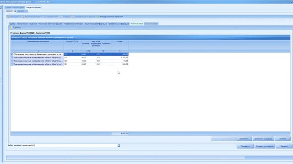The image size is (293, 164).
Task: Click the Справка item in the toolbar
Action: click(65, 17)
